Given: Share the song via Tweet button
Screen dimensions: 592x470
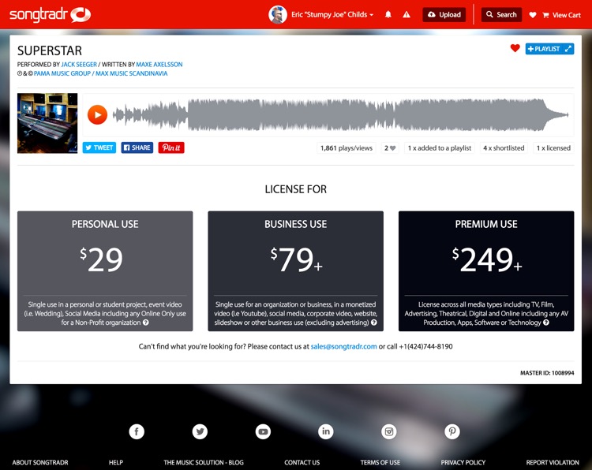Looking at the screenshot, I should [99, 147].
